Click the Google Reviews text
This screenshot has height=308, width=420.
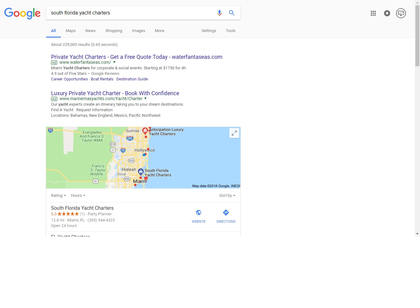tap(105, 74)
